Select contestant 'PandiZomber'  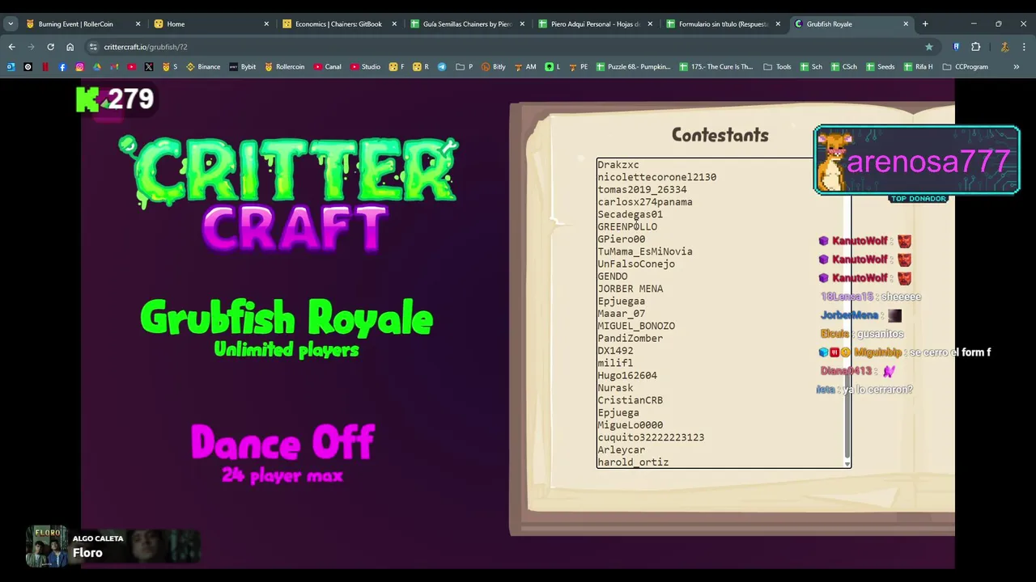tap(631, 338)
